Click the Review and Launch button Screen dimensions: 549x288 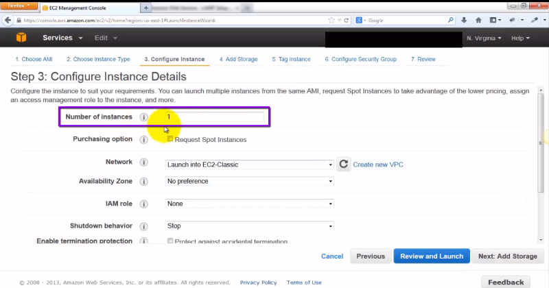pos(432,256)
